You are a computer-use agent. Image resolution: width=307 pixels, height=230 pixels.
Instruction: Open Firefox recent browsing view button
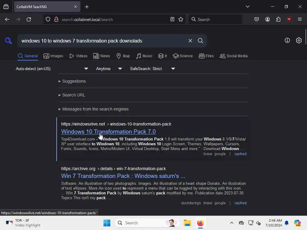(x=6, y=7)
